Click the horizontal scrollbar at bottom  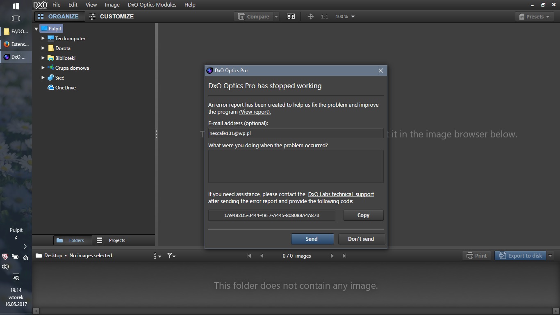[x=295, y=311]
